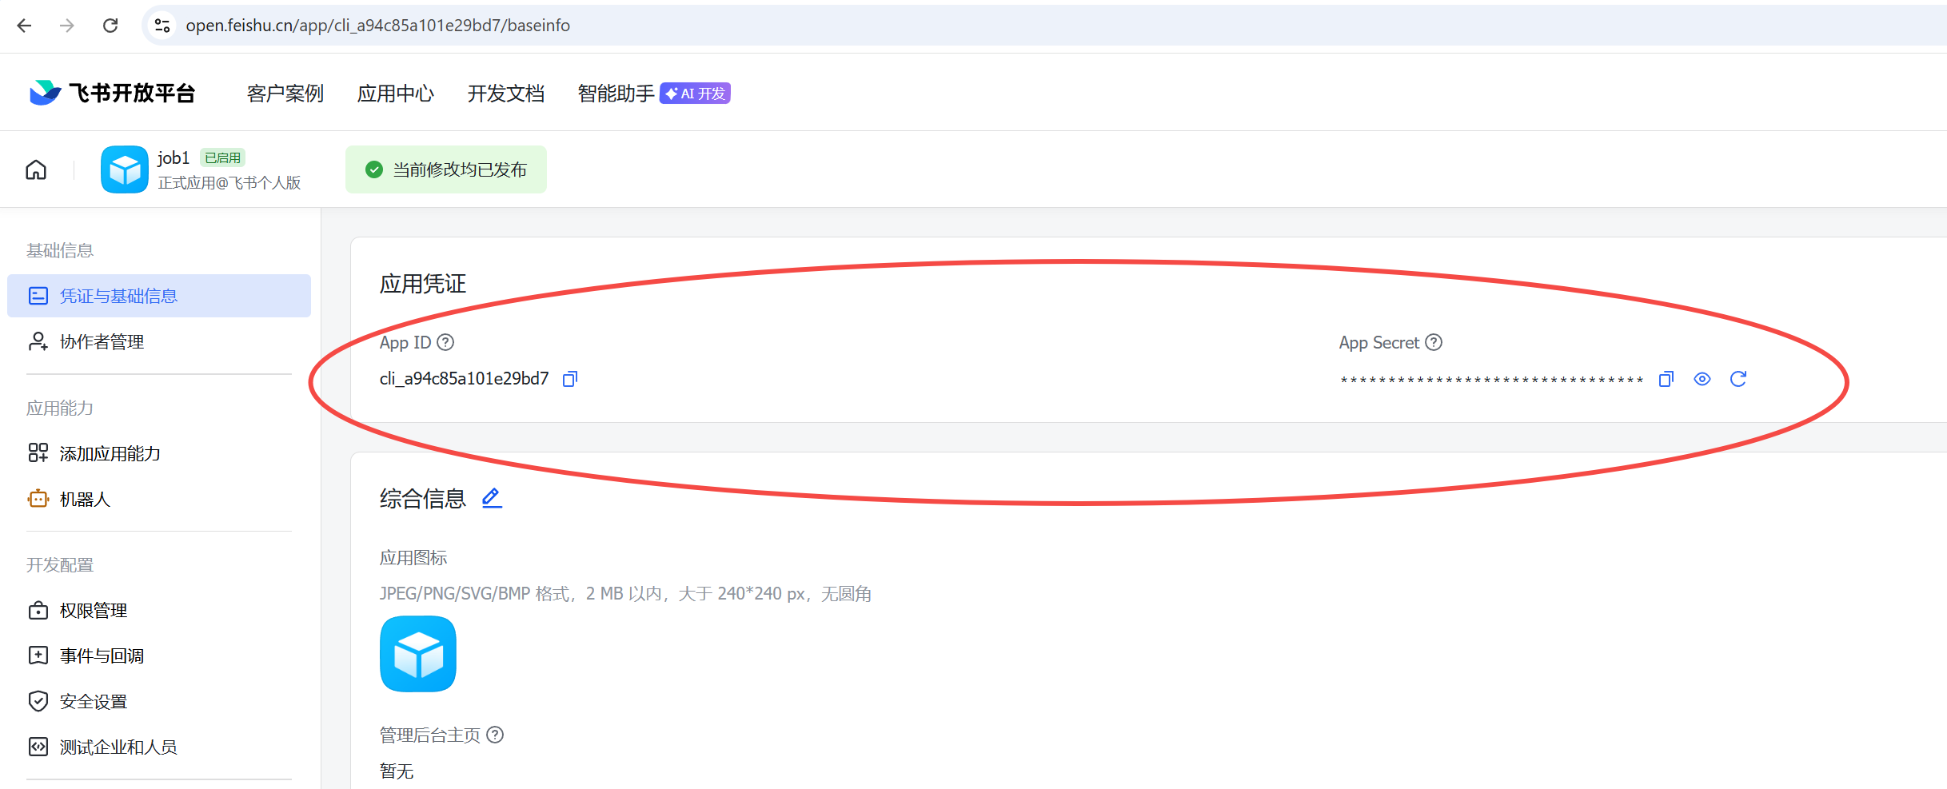This screenshot has height=789, width=1947.
Task: Open 智能助手 menu item
Action: (x=616, y=94)
